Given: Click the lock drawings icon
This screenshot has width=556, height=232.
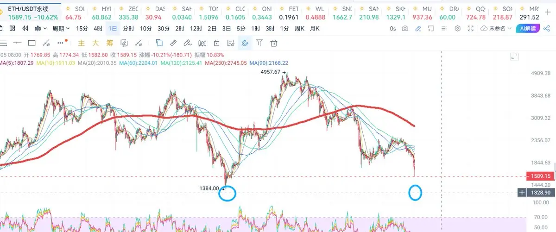Looking at the screenshot, I should (x=216, y=44).
